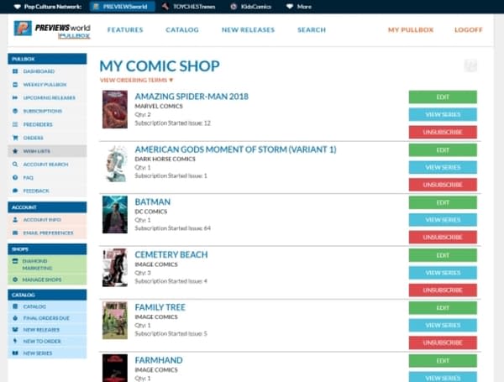This screenshot has height=382, width=504.
Task: View series for Family Tree
Action: click(x=443, y=326)
